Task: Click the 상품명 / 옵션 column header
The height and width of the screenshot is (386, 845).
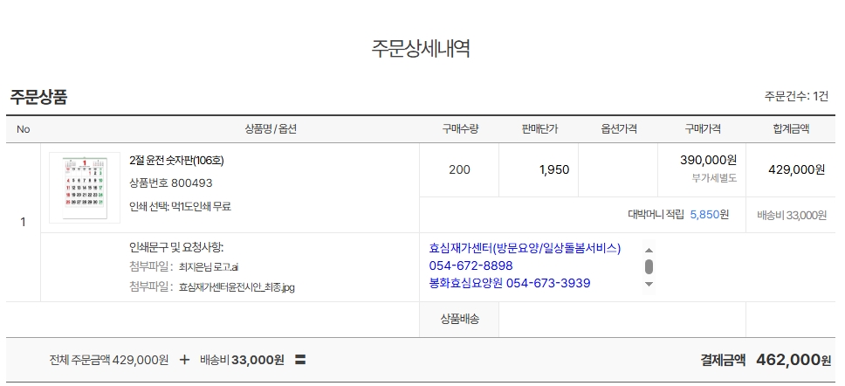Action: click(x=271, y=129)
